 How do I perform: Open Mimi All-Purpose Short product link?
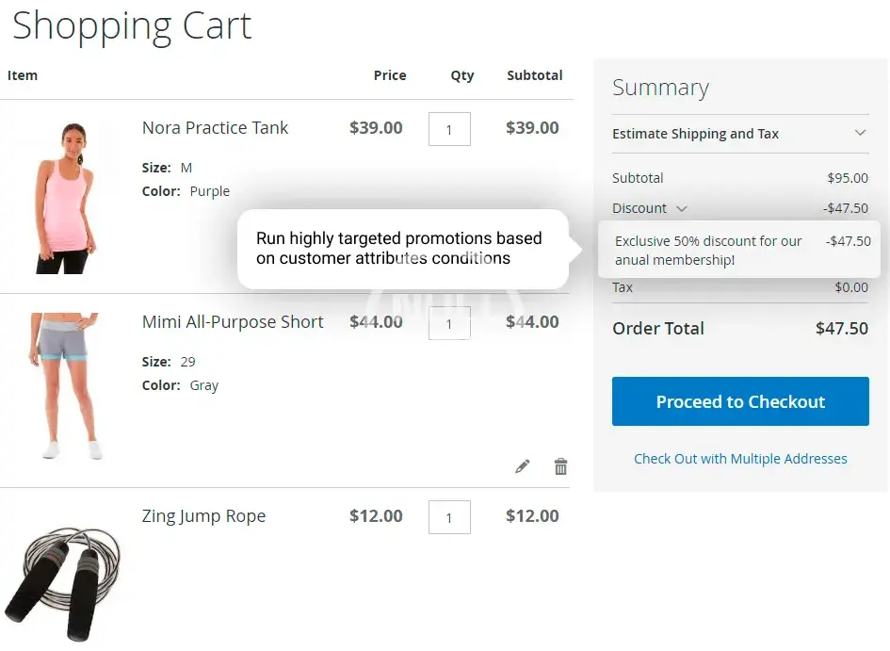click(233, 321)
